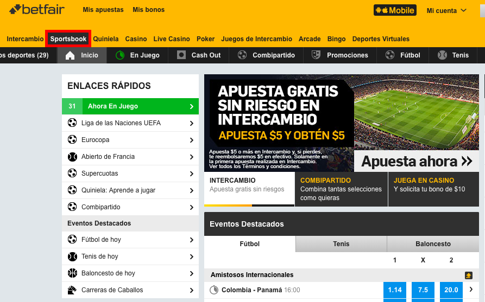Open Mis bonos link
This screenshot has width=485, height=302.
point(148,10)
